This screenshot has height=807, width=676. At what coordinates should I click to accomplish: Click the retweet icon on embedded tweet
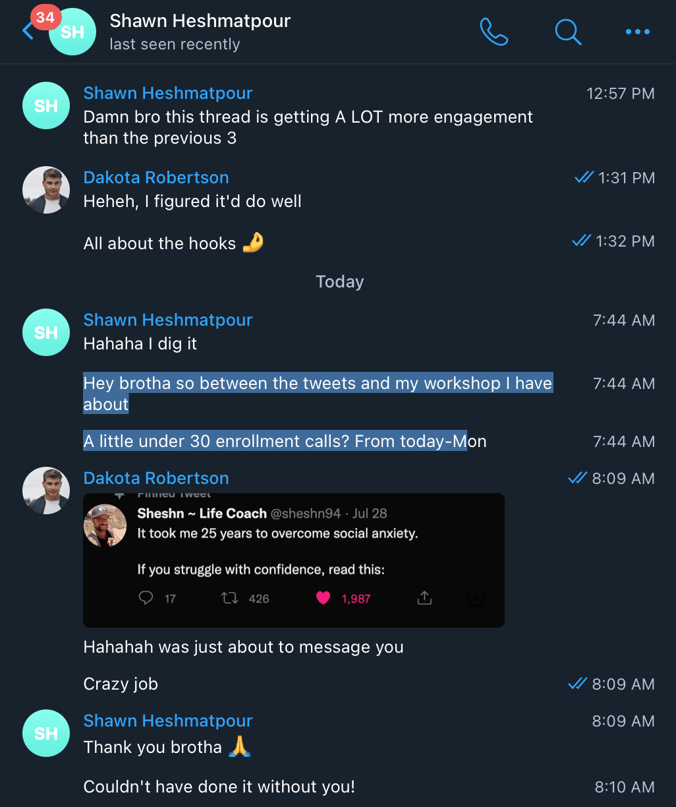click(x=229, y=598)
